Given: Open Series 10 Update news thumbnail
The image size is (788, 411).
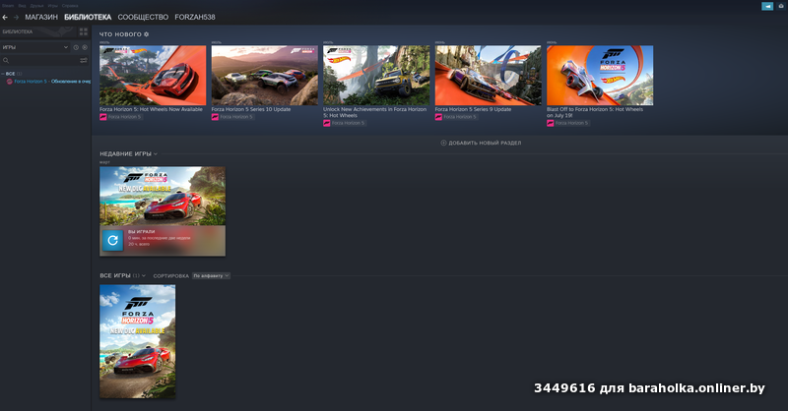Looking at the screenshot, I should click(x=265, y=76).
